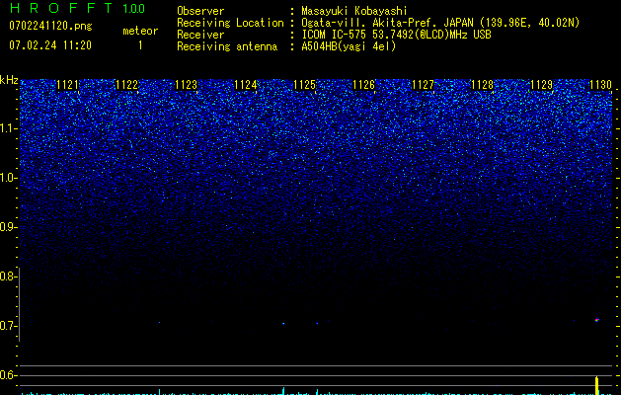
Task: Click the 1127 time marker
Action: click(x=423, y=85)
